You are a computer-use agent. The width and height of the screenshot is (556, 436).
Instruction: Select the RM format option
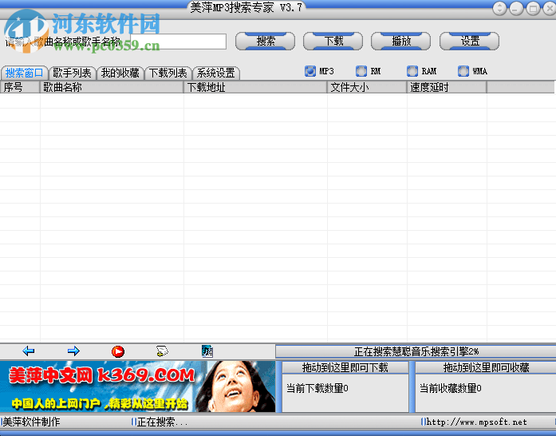coord(361,71)
